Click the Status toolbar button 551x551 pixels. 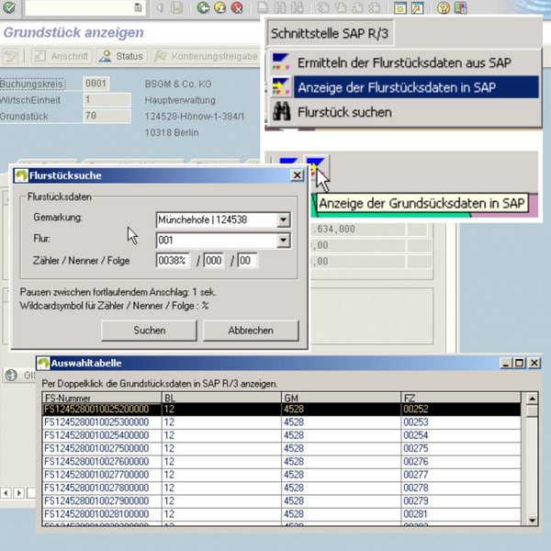tap(121, 56)
